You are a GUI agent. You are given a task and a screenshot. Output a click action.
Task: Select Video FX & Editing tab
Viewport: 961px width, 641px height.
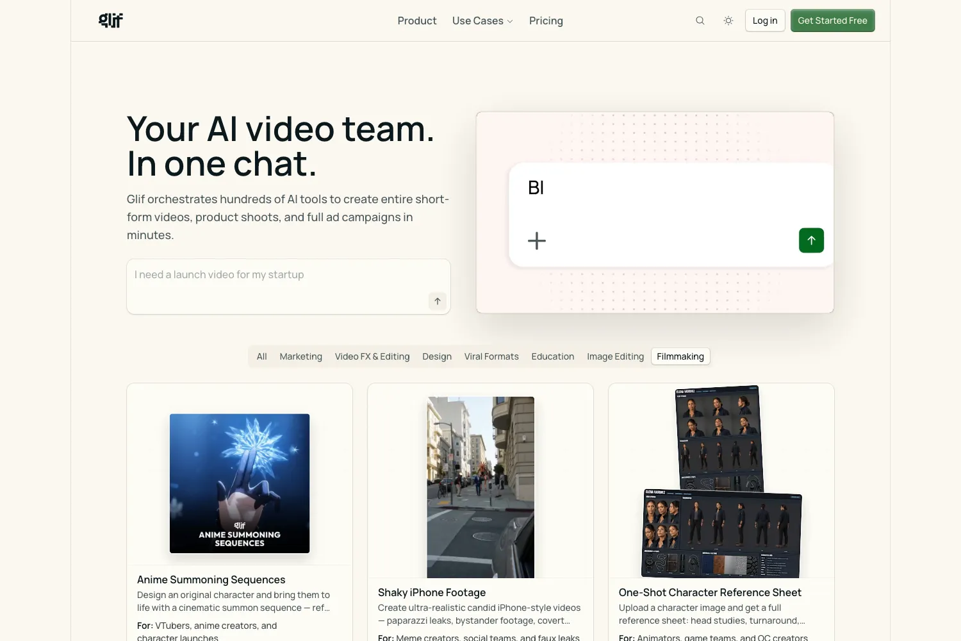point(372,356)
